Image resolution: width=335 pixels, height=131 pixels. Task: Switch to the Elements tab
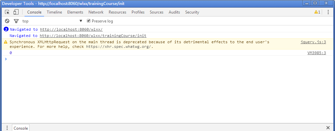pos(75,12)
